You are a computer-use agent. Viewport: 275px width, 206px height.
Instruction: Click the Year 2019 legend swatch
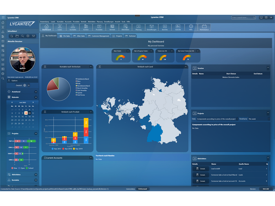(74, 149)
